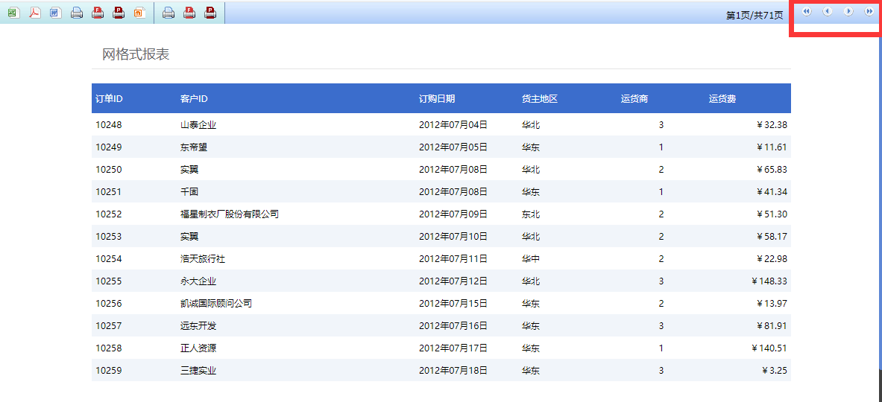
Task: Export the report to PDF
Action: [x=35, y=13]
